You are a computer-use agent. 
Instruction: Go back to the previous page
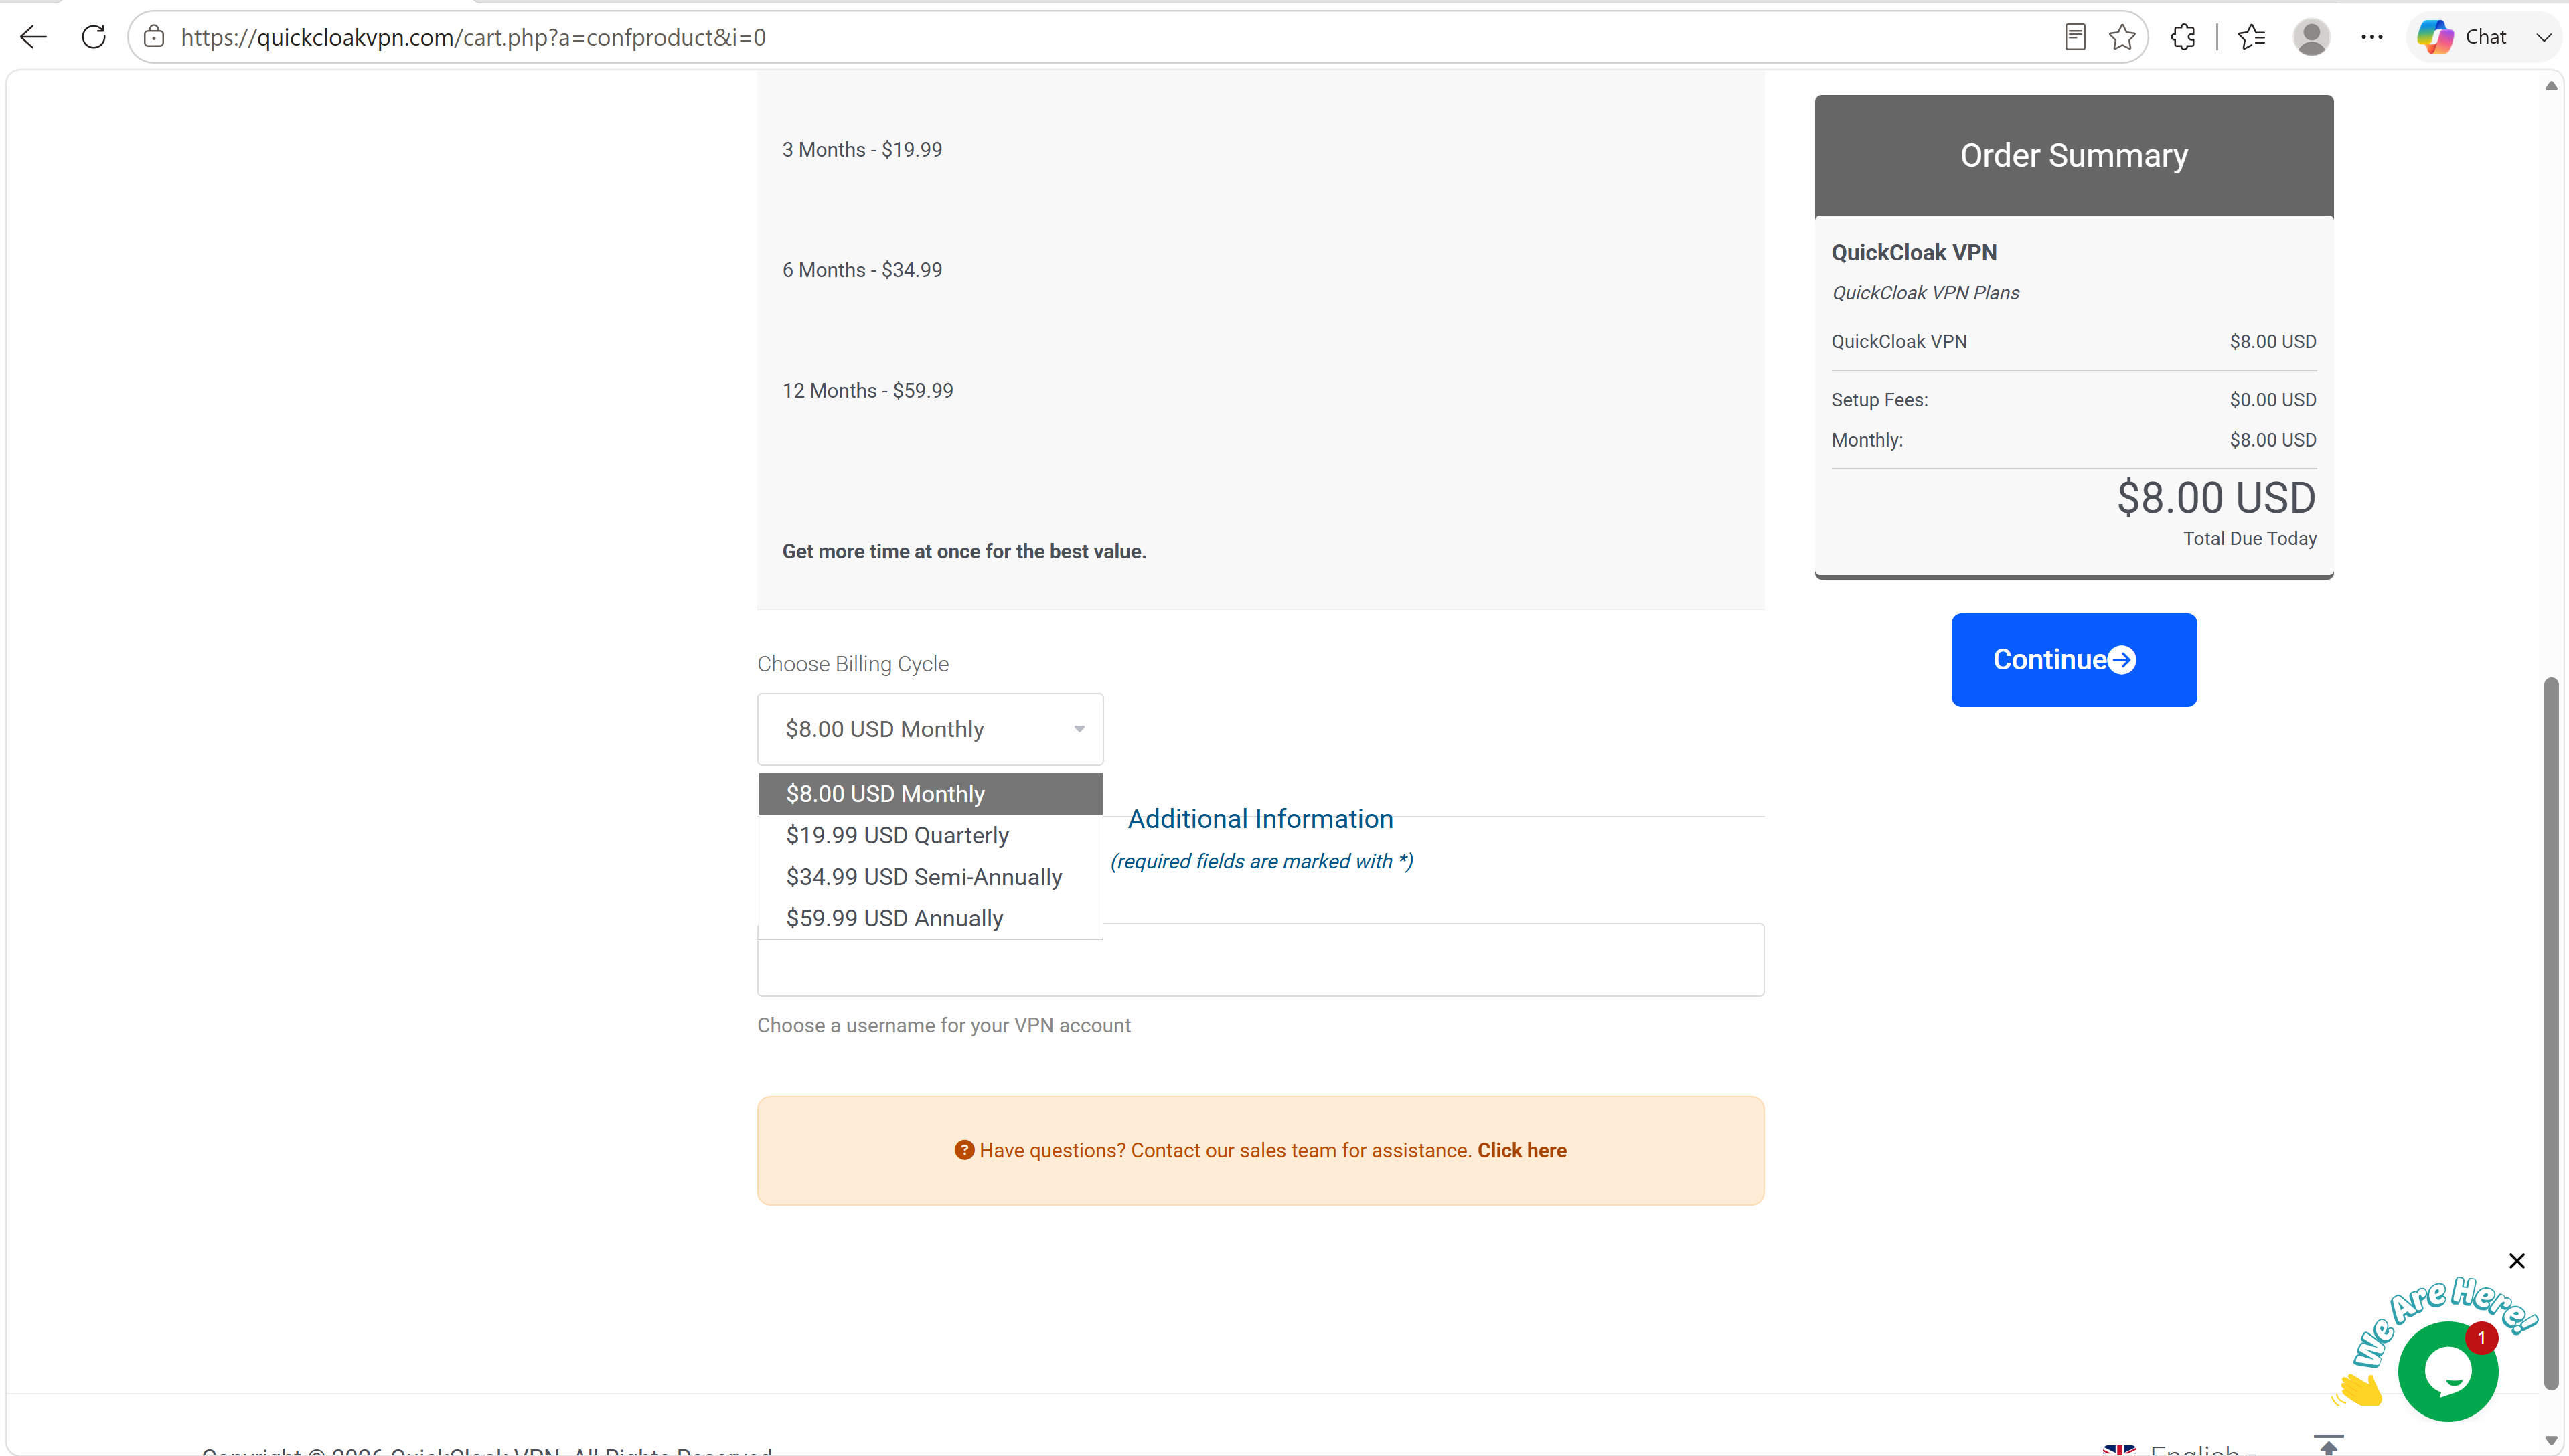tap(34, 37)
